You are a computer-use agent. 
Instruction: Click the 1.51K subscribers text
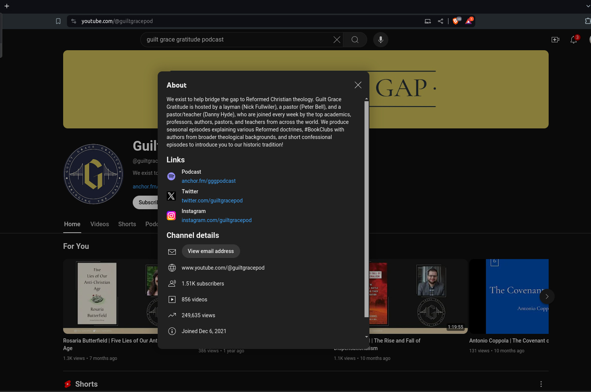(x=203, y=284)
